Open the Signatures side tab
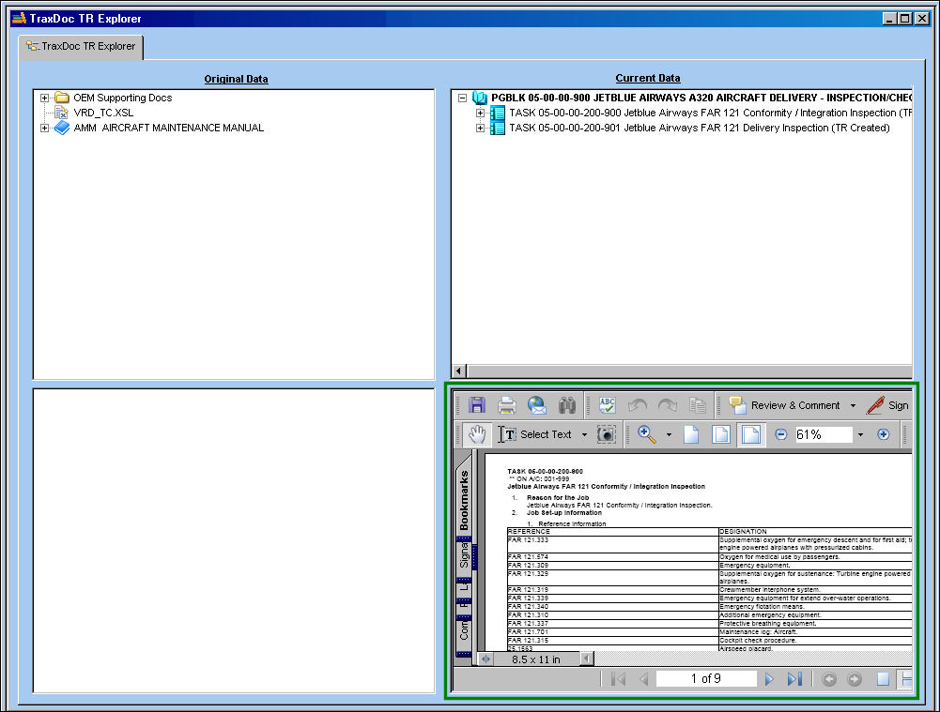 (x=464, y=555)
